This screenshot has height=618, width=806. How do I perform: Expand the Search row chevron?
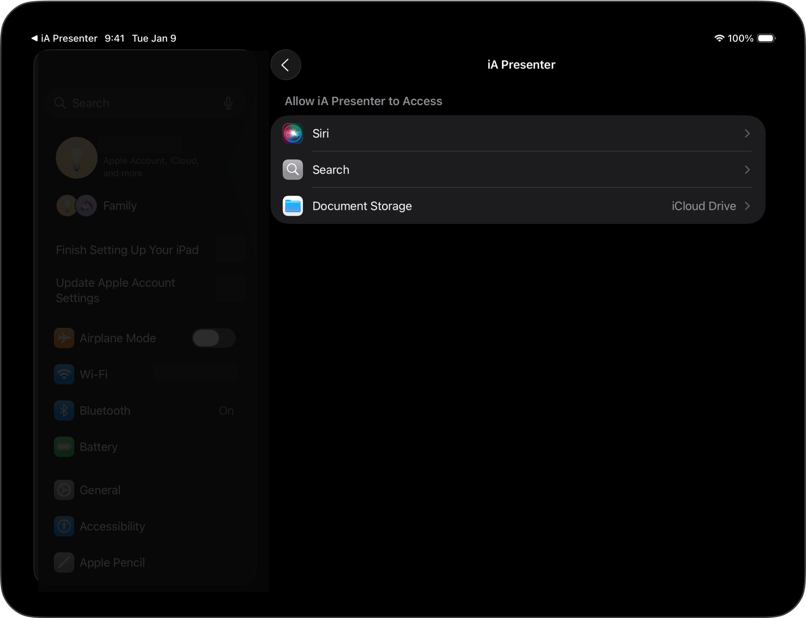[x=747, y=169]
